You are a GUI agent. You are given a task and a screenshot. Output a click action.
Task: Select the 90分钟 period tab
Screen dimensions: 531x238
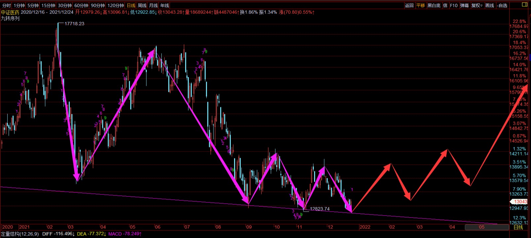click(x=98, y=6)
